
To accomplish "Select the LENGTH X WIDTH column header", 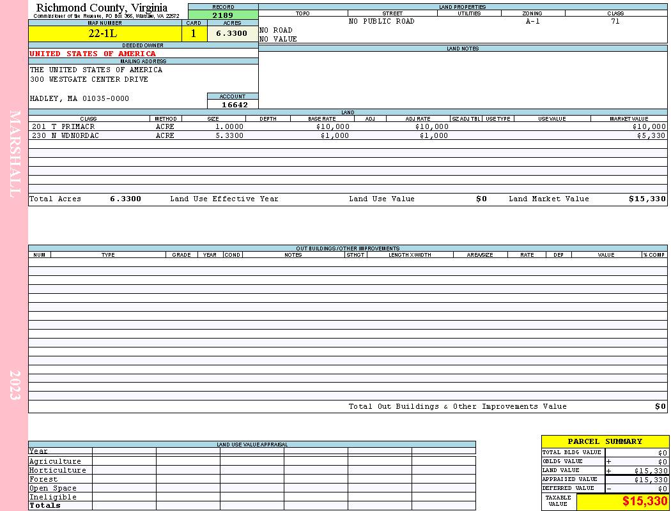I will pyautogui.click(x=410, y=255).
